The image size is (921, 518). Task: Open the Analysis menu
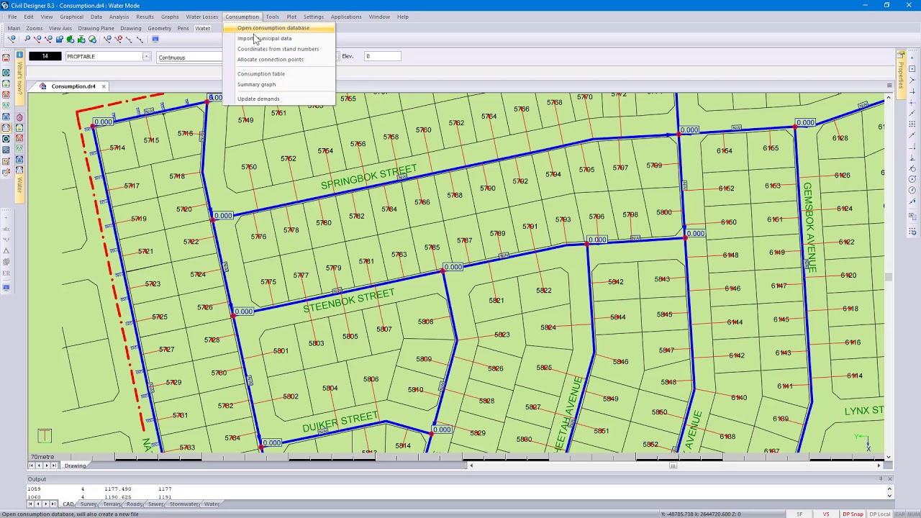(x=119, y=17)
